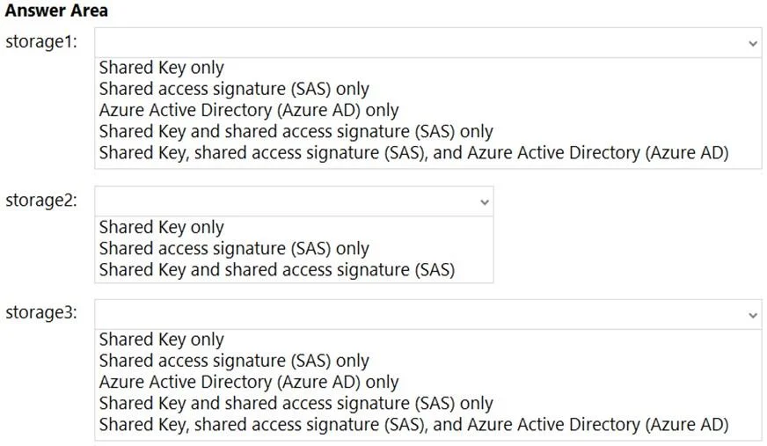The width and height of the screenshot is (767, 446).
Task: Pick 'Azure Active Directory (Azure AD) only' for storage3
Action: pyautogui.click(x=249, y=382)
